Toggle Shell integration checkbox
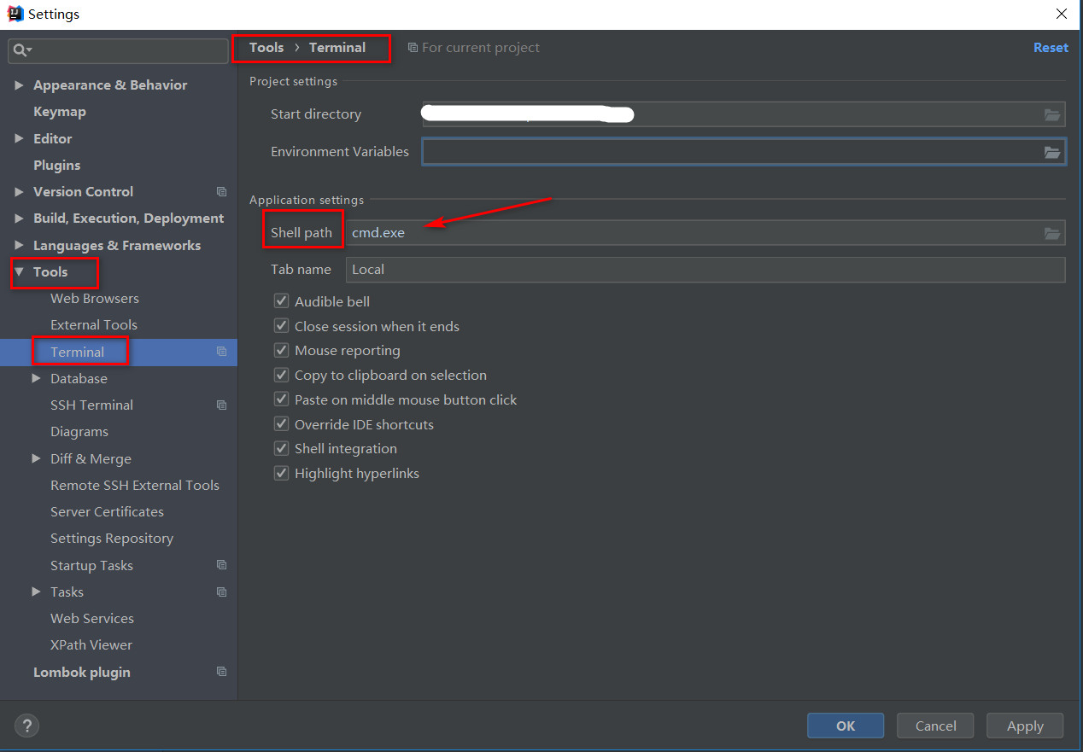The height and width of the screenshot is (752, 1083). point(281,448)
